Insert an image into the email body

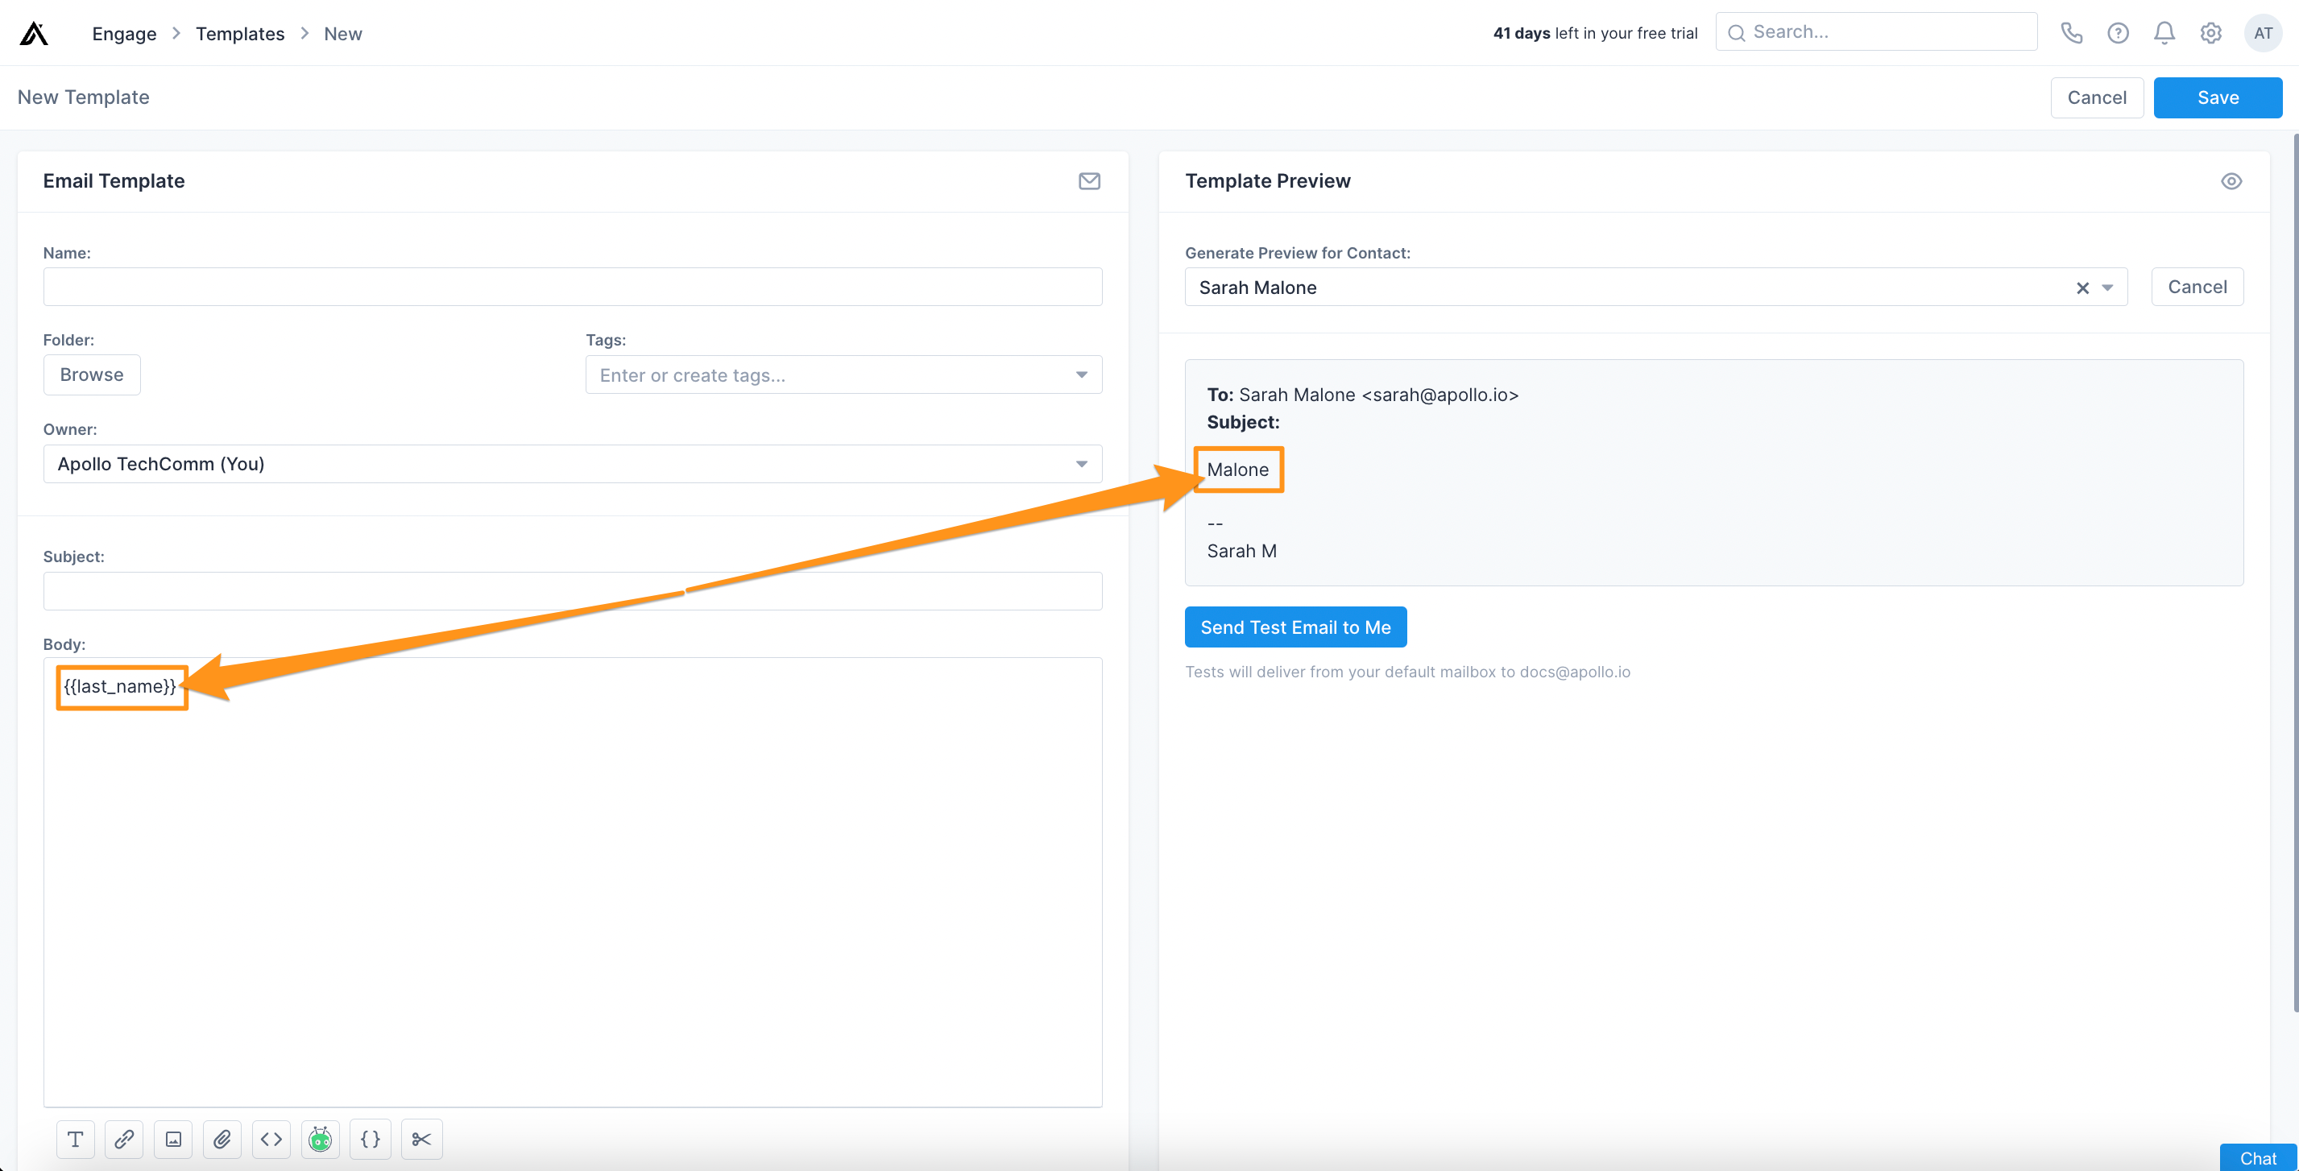pos(173,1139)
